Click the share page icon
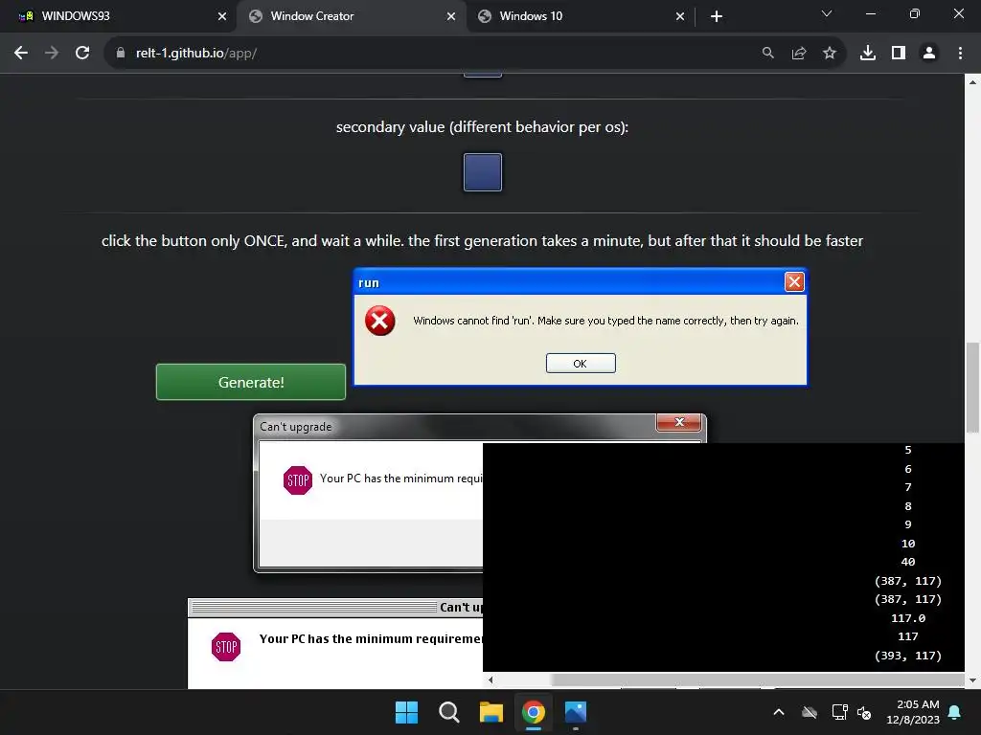 click(x=799, y=54)
